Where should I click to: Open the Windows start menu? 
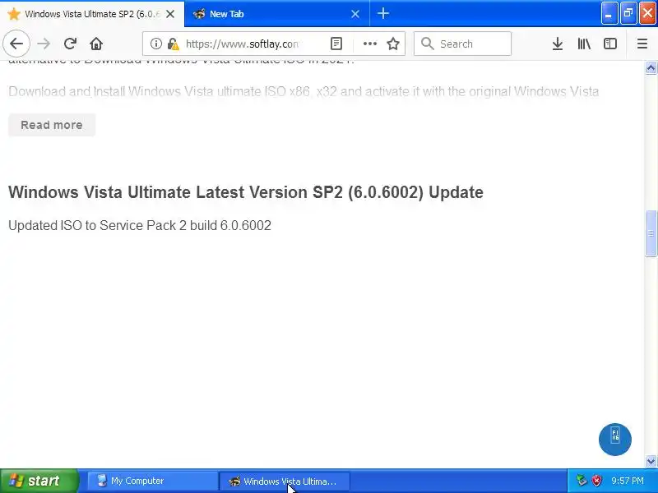pos(39,481)
